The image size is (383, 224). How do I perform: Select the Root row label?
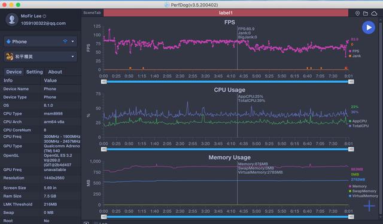coord(8,220)
